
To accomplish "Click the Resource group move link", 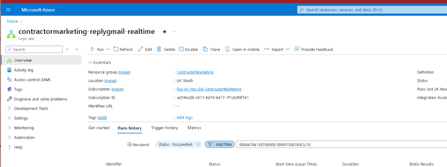I will tap(124, 72).
